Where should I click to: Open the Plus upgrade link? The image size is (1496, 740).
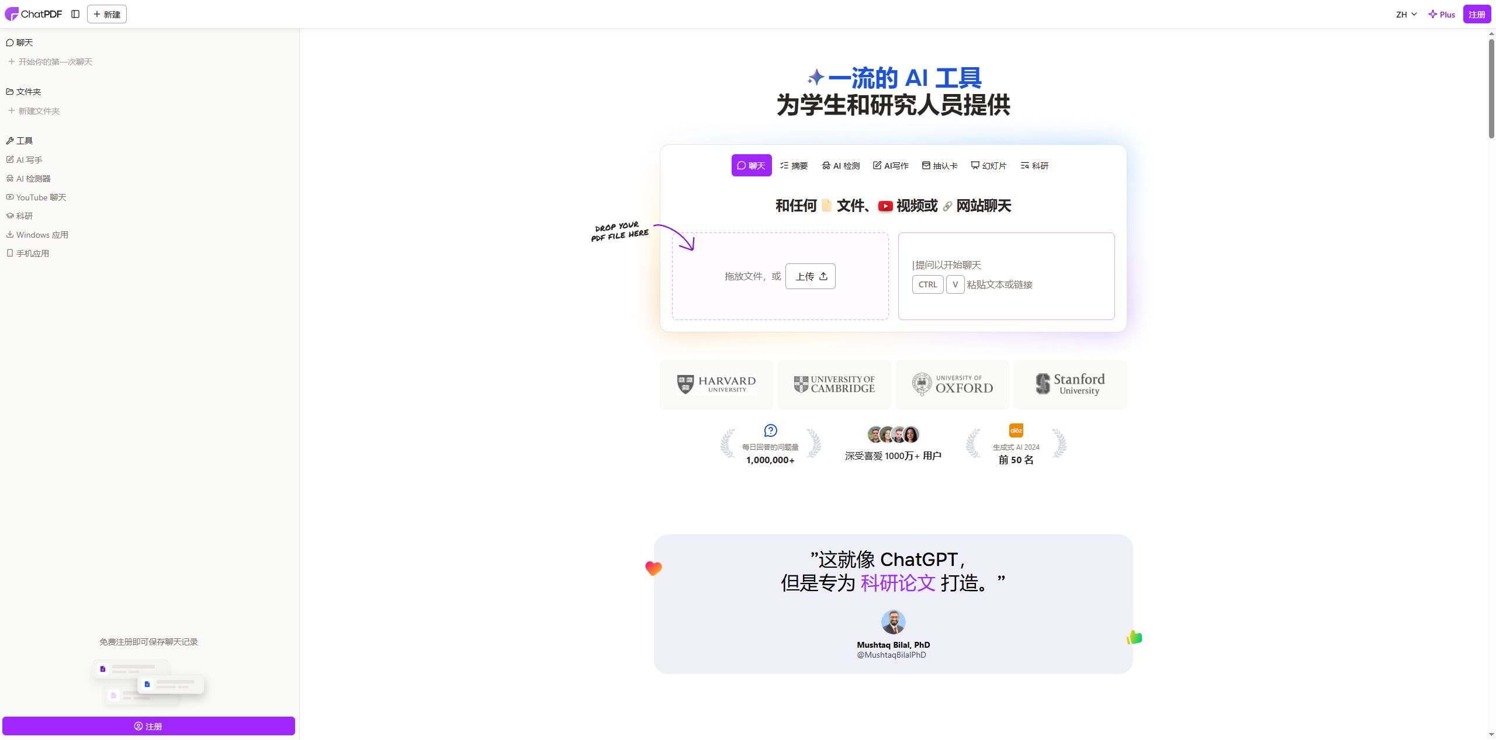[x=1442, y=15]
